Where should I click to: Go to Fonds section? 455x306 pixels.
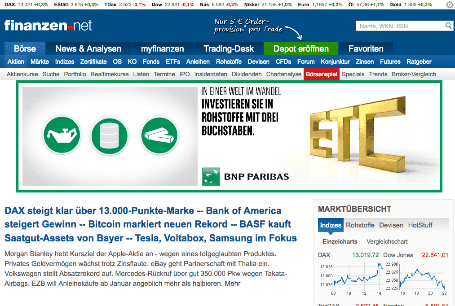coord(151,62)
